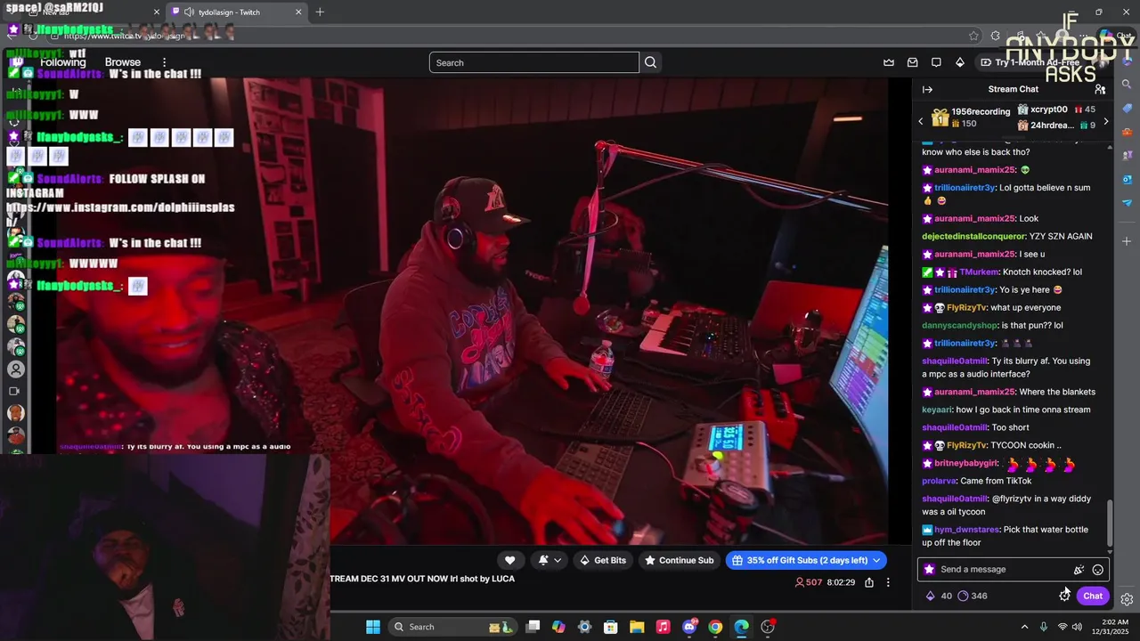Open Edge sidebar Outlook icon
This screenshot has width=1140, height=641.
1127,179
